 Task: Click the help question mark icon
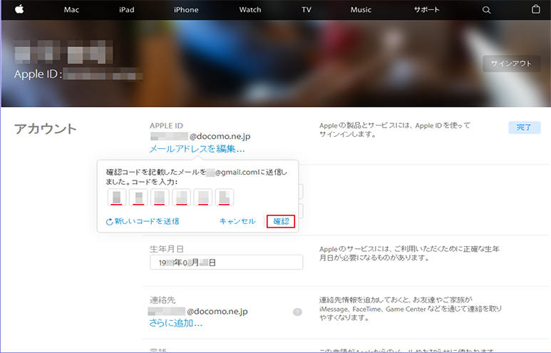297,312
